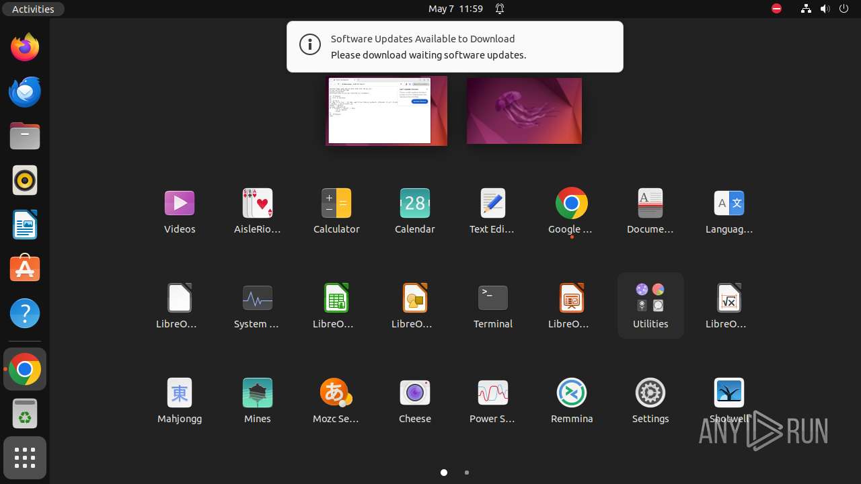The image size is (861, 484).
Task: Click the volume icon in the top bar
Action: (825, 9)
